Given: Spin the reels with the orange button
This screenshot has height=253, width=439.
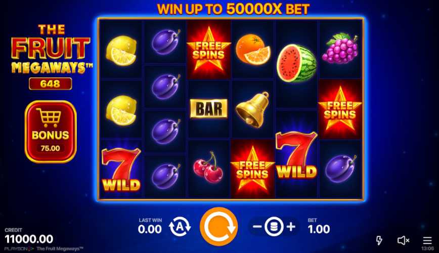Looking at the screenshot, I should click(218, 226).
